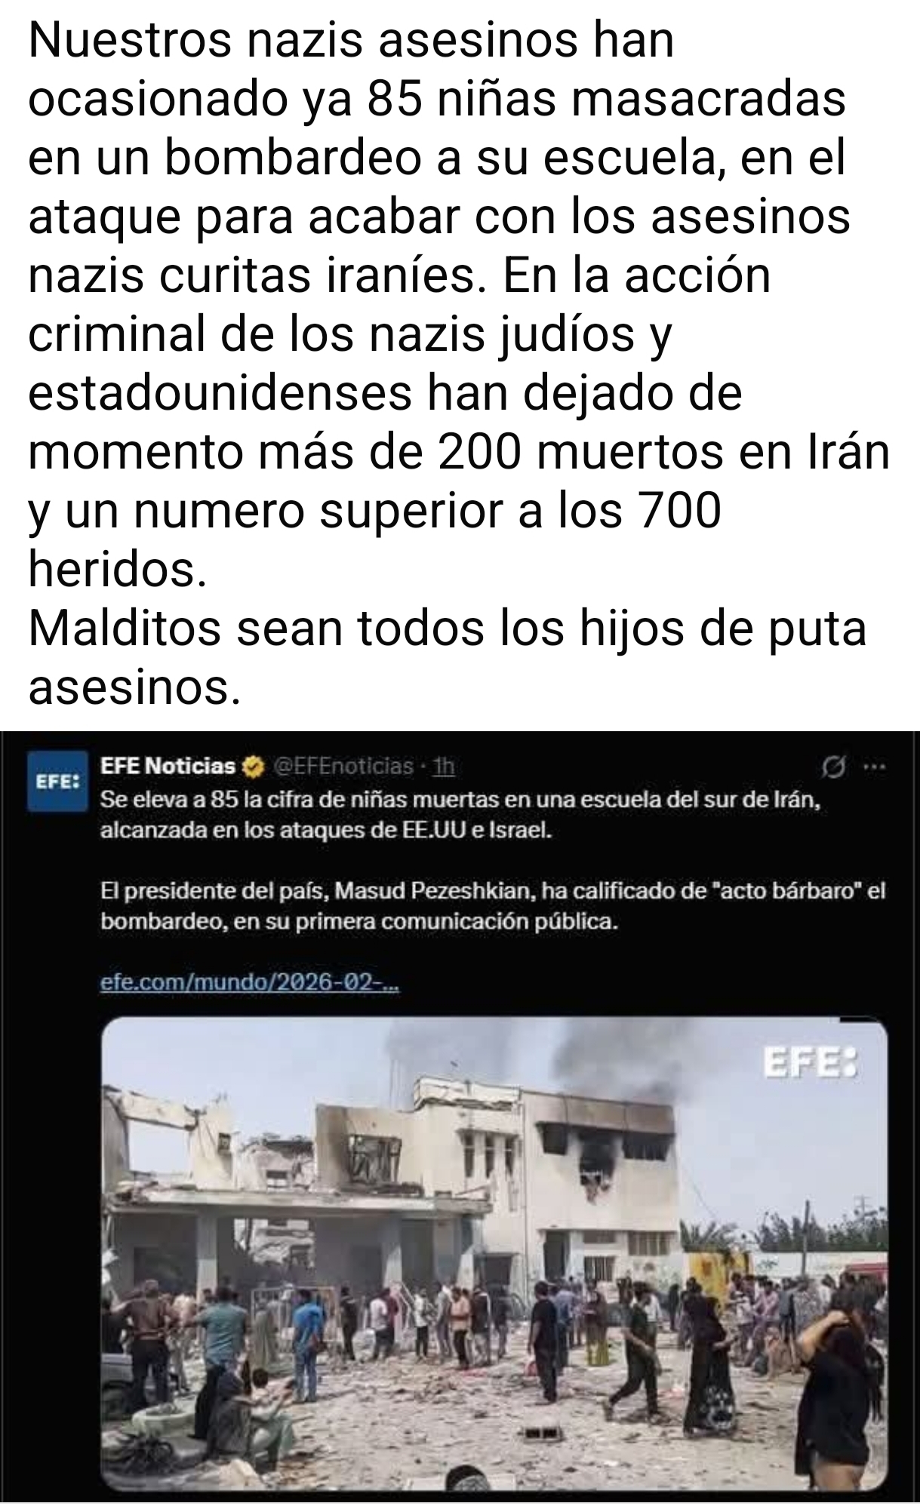The height and width of the screenshot is (1506, 920).
Task: Click the 1h tweet timestamp
Action: 445,767
